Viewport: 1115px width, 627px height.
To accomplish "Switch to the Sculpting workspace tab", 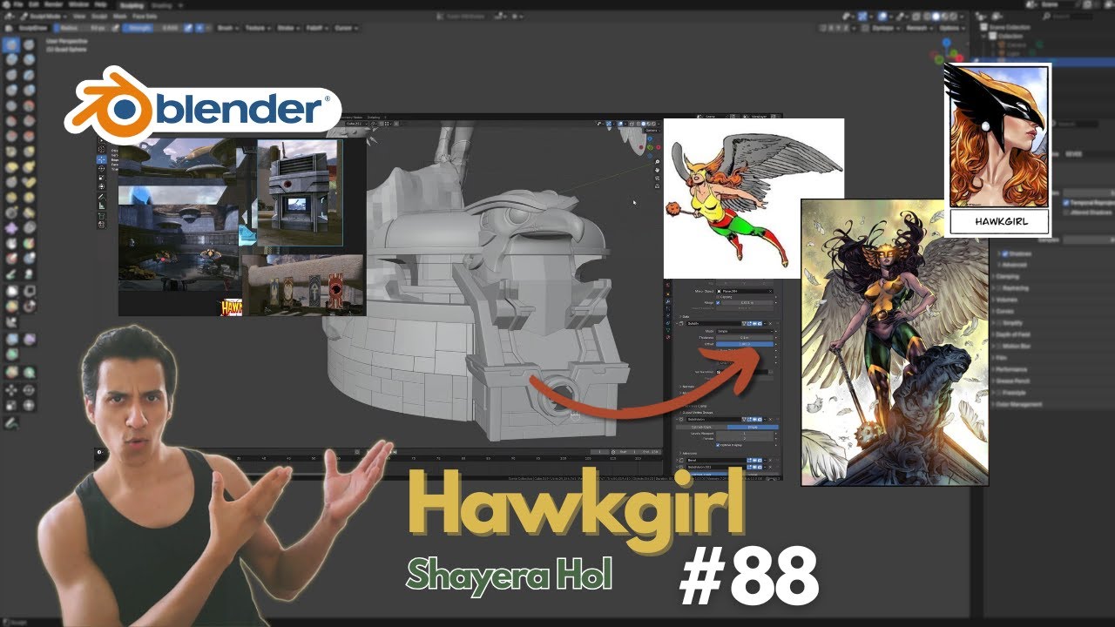I will 132,5.
